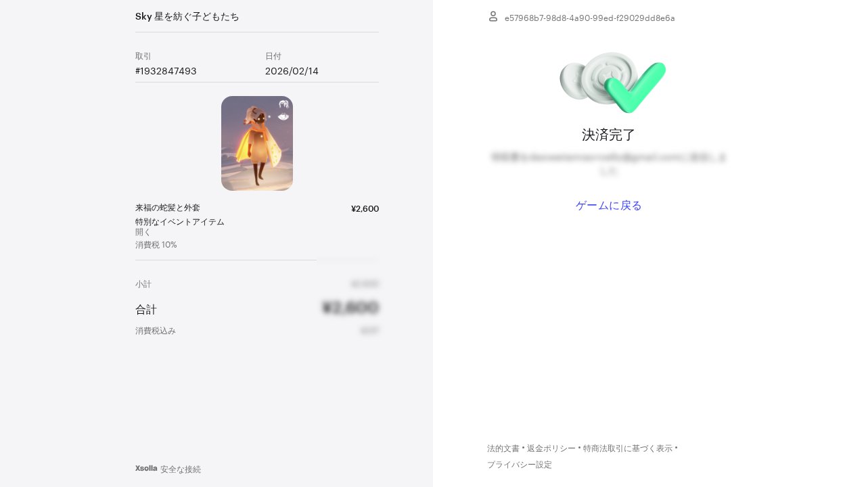Viewport: 866px width, 487px height.
Task: Click the Sky 星を紡ぐ子どもたち title
Action: pyautogui.click(x=187, y=16)
